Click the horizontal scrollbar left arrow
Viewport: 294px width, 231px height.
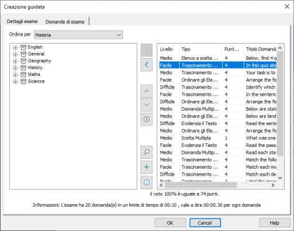pyautogui.click(x=161, y=185)
